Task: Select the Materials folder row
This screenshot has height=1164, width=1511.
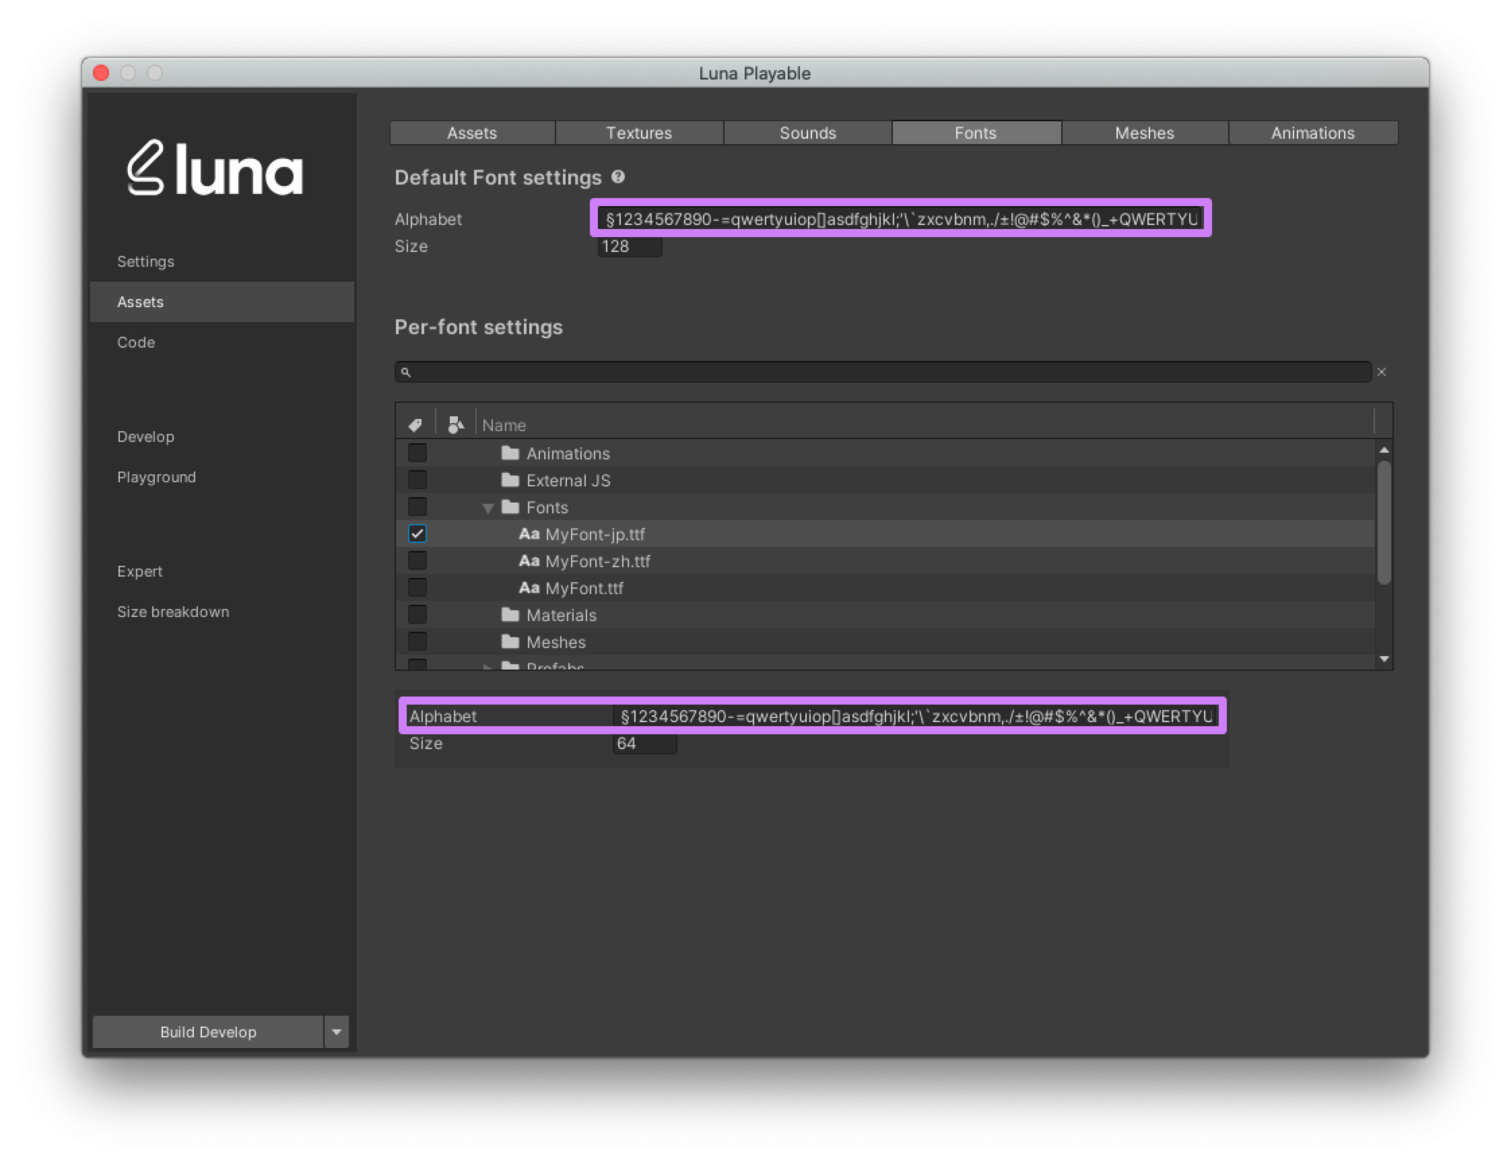Action: point(885,614)
